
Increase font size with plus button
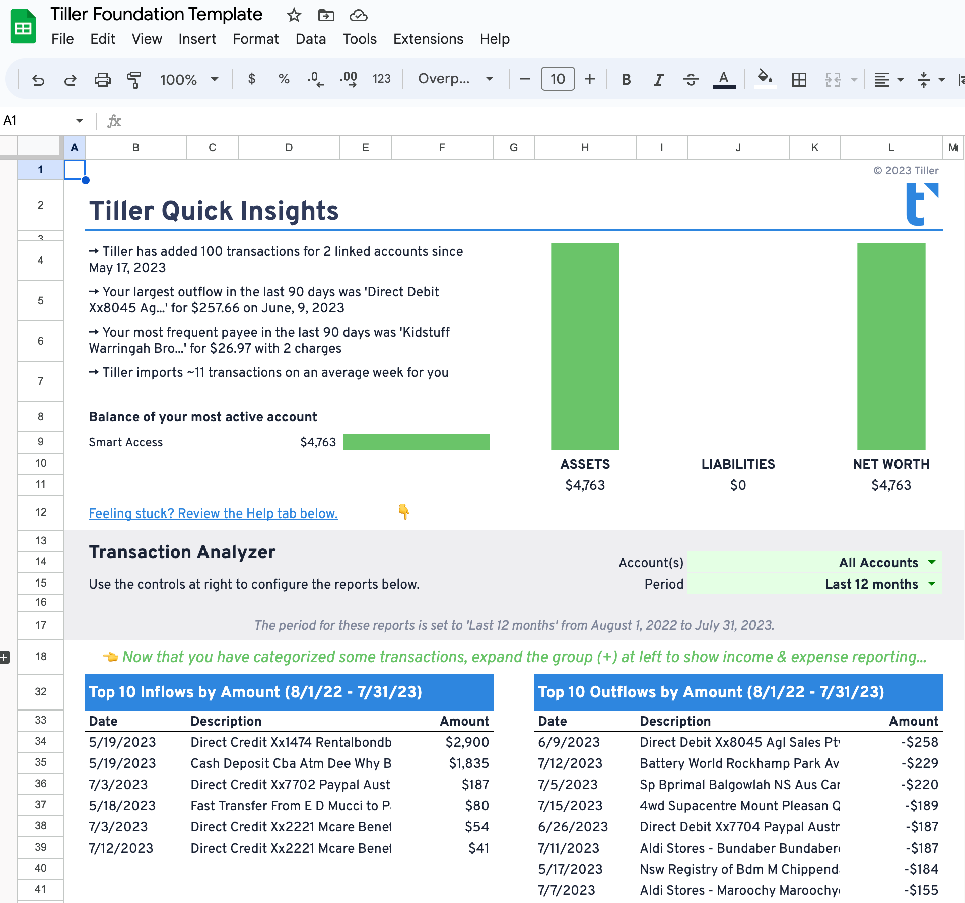[x=590, y=79]
